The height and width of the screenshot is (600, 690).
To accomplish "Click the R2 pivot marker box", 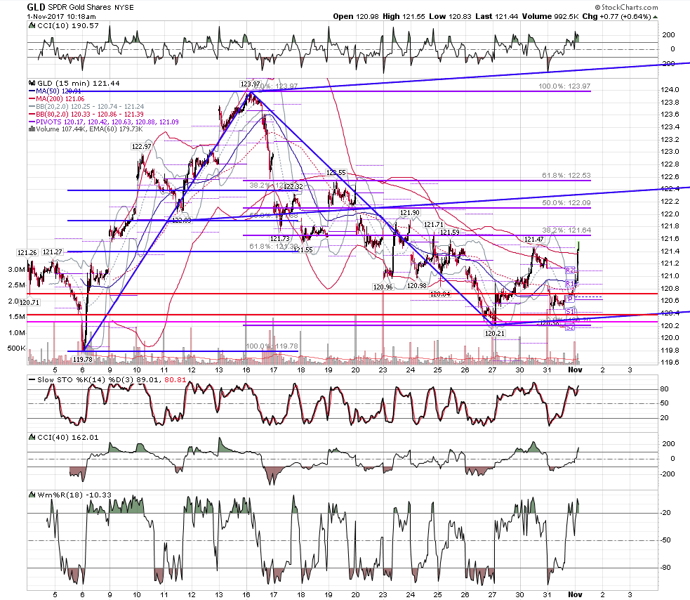I will [x=570, y=270].
